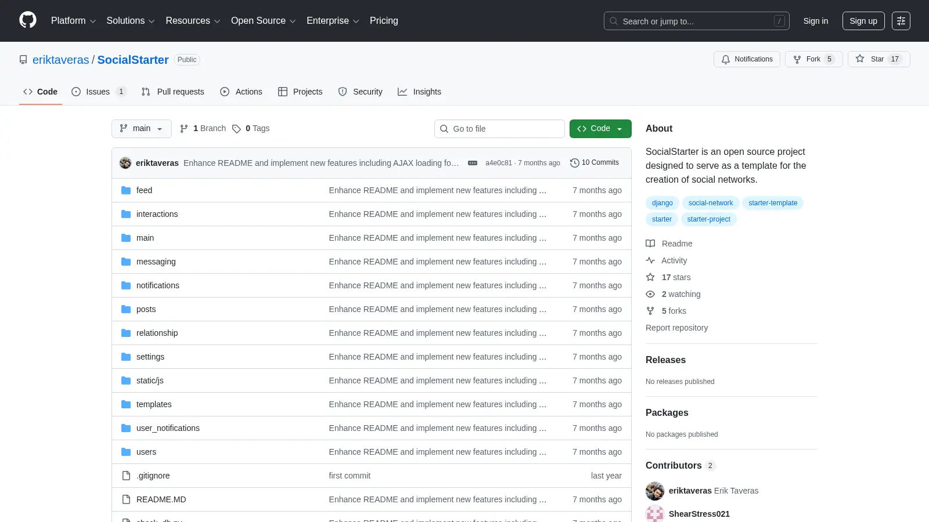Open the Enterprise dropdown menu

(333, 20)
